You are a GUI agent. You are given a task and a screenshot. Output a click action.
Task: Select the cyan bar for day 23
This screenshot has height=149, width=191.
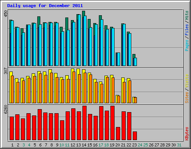(135, 62)
